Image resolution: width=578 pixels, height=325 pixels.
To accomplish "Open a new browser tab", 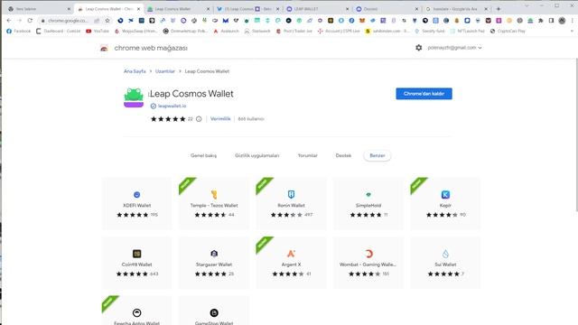I will pyautogui.click(x=499, y=9).
